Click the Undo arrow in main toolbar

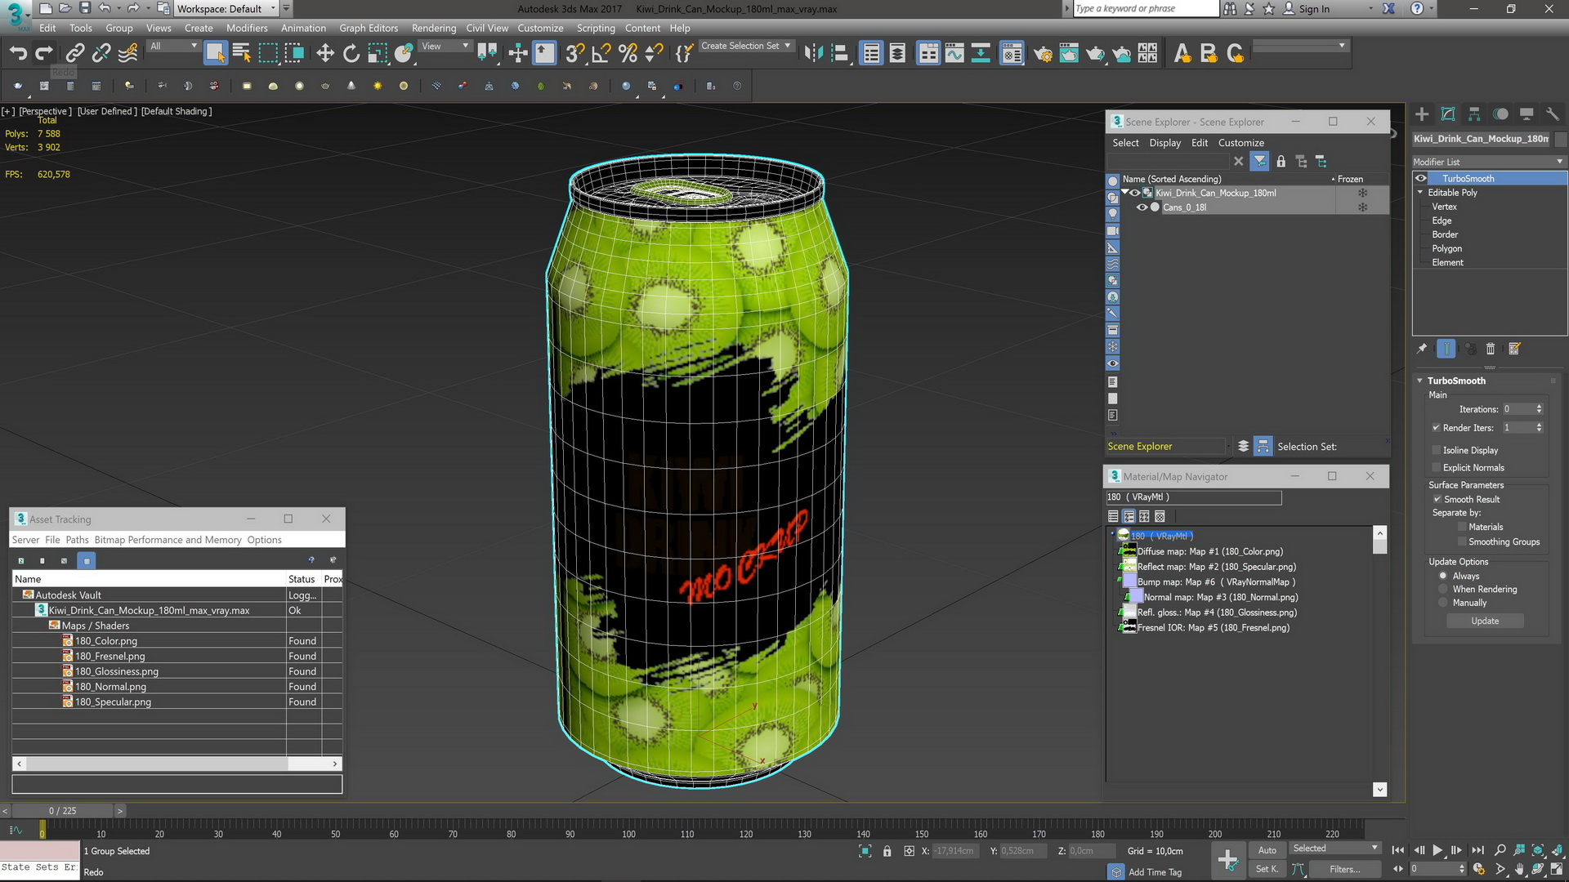pos(18,54)
